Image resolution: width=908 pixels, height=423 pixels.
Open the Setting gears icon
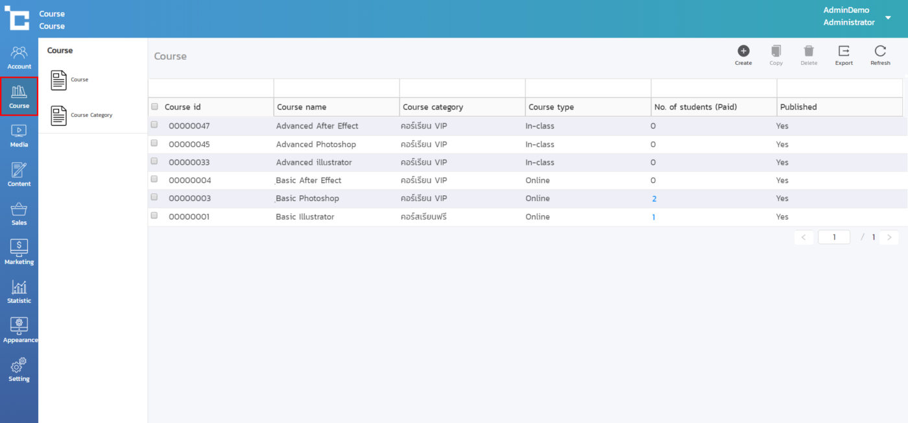pyautogui.click(x=19, y=369)
